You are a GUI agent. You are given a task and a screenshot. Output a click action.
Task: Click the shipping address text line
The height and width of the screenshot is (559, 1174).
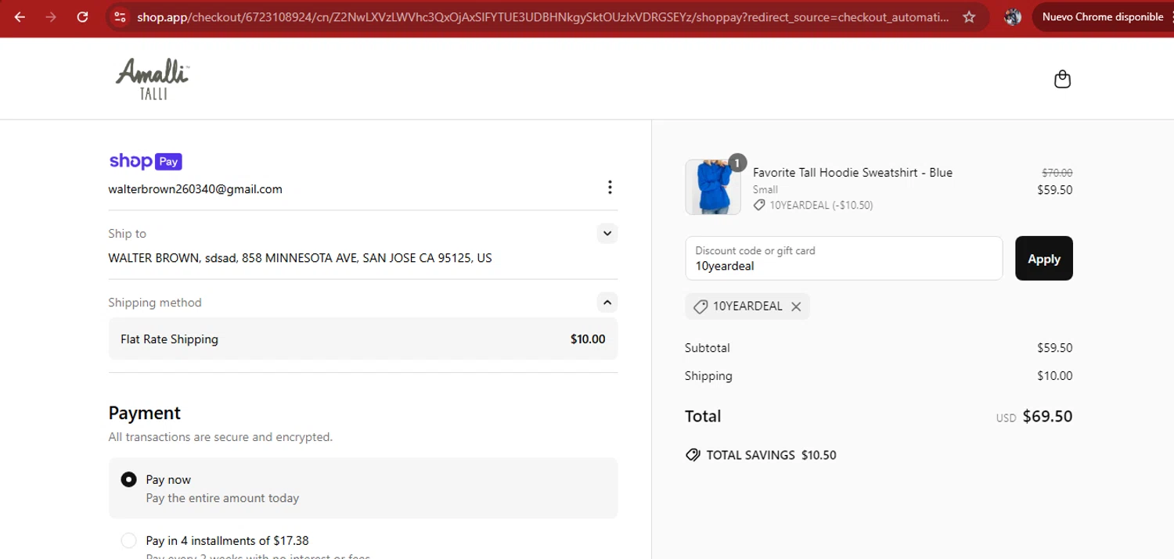pyautogui.click(x=301, y=257)
